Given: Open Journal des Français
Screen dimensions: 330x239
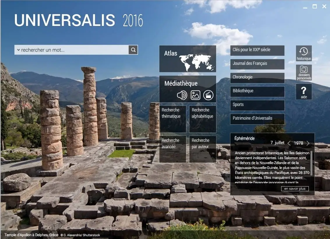Looking at the screenshot, I should pos(257,64).
